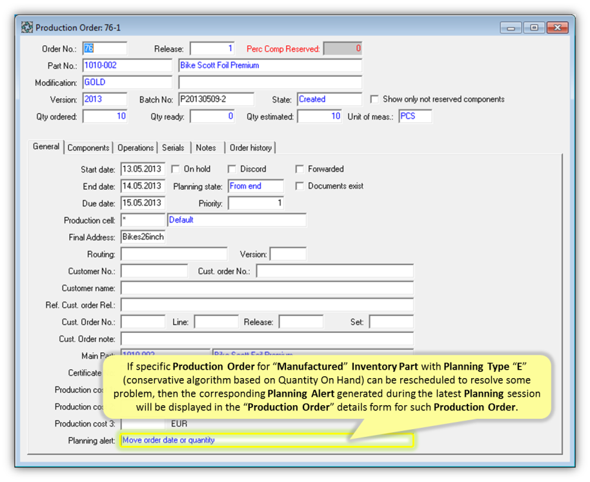The width and height of the screenshot is (590, 482).
Task: View the Order history tab
Action: [x=250, y=148]
